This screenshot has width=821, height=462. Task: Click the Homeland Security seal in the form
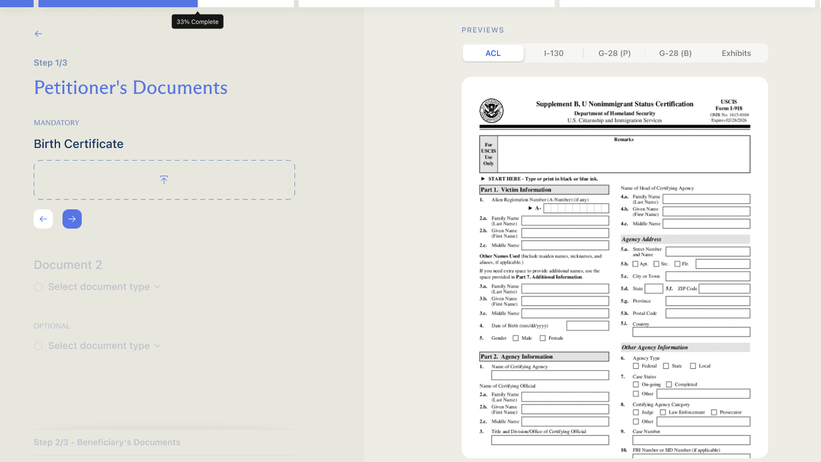(x=491, y=111)
